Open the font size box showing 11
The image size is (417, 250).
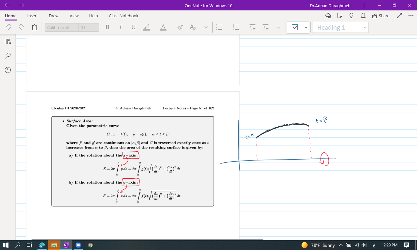pos(89,27)
